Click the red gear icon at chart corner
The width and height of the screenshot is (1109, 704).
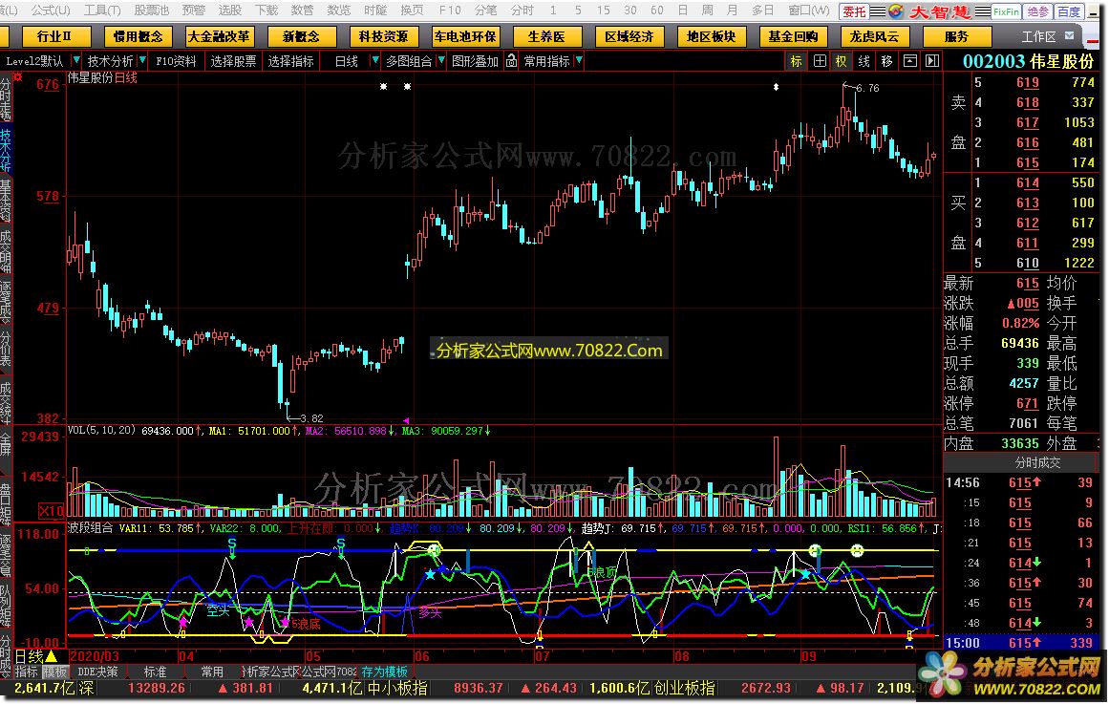(x=18, y=76)
